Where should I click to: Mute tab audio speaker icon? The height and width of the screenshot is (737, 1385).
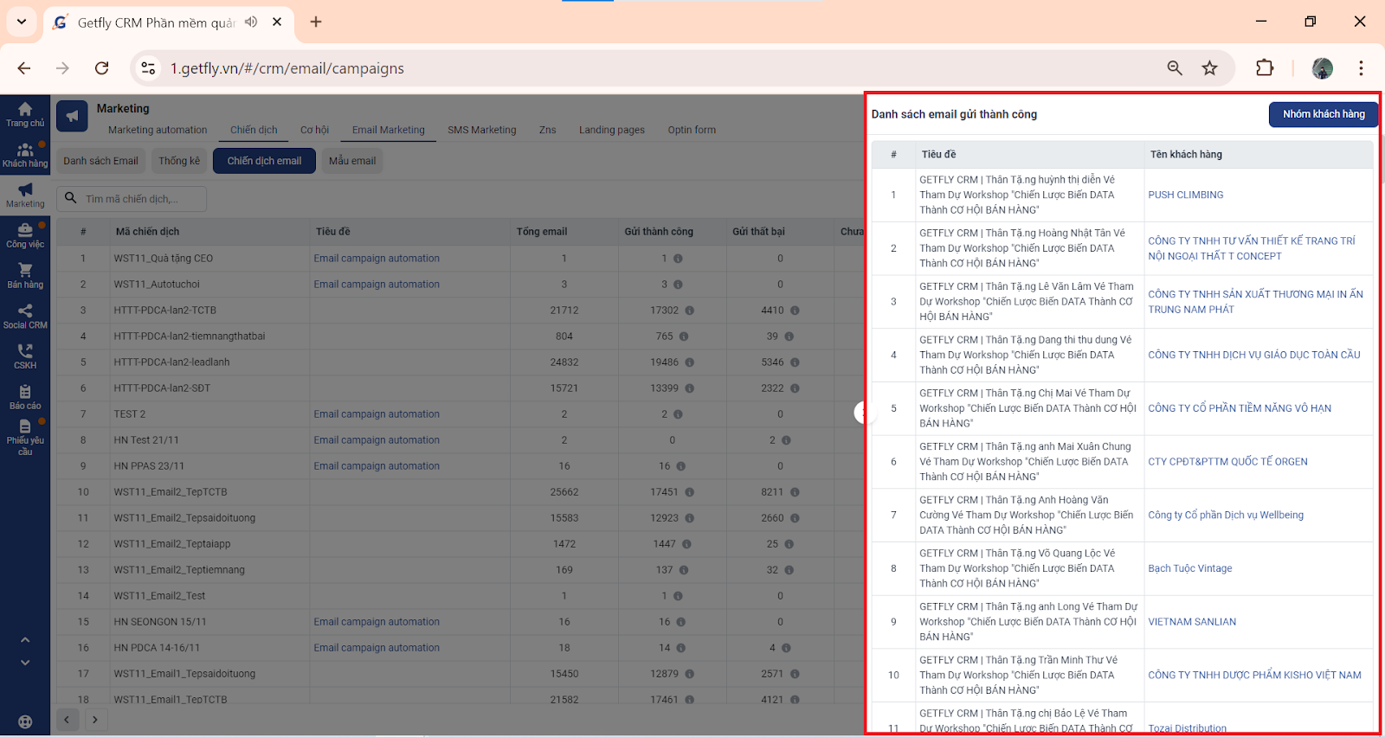[251, 22]
